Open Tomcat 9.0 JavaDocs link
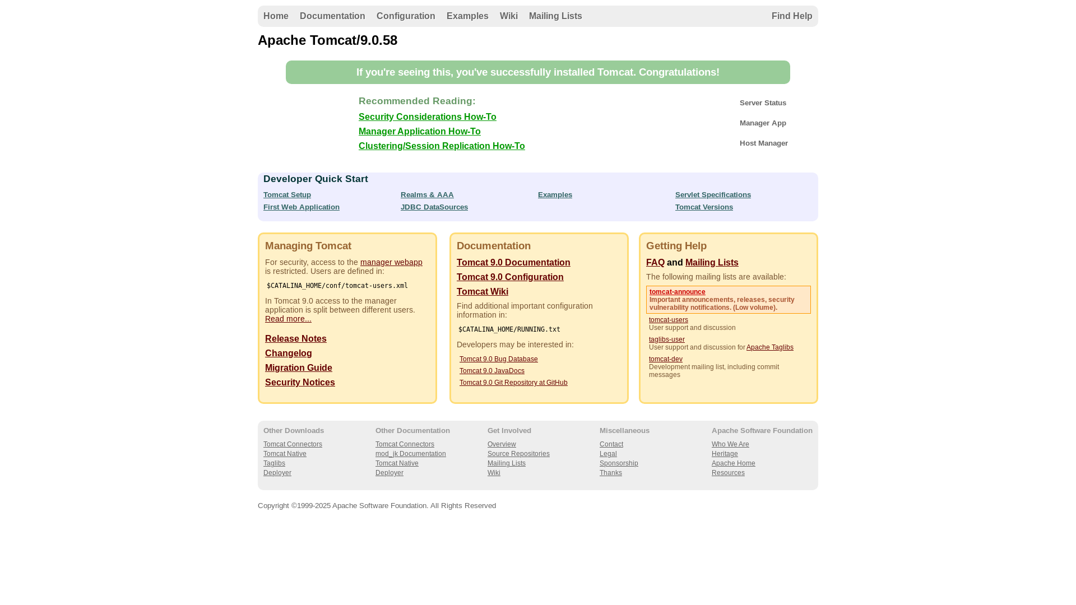This screenshot has width=1076, height=605. [492, 371]
